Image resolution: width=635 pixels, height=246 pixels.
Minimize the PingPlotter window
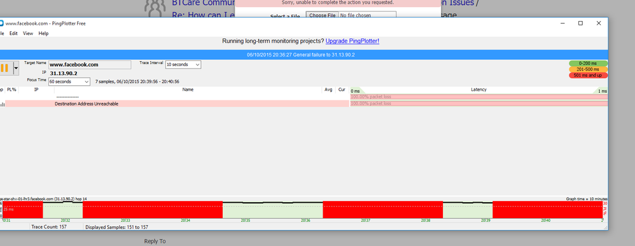click(562, 24)
